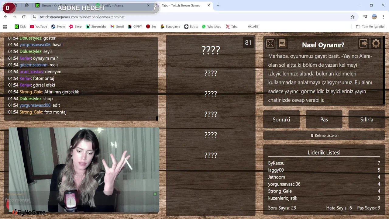Open the Tabu bookmark
Image resolution: width=389 pixels, height=219 pixels.
tap(232, 26)
